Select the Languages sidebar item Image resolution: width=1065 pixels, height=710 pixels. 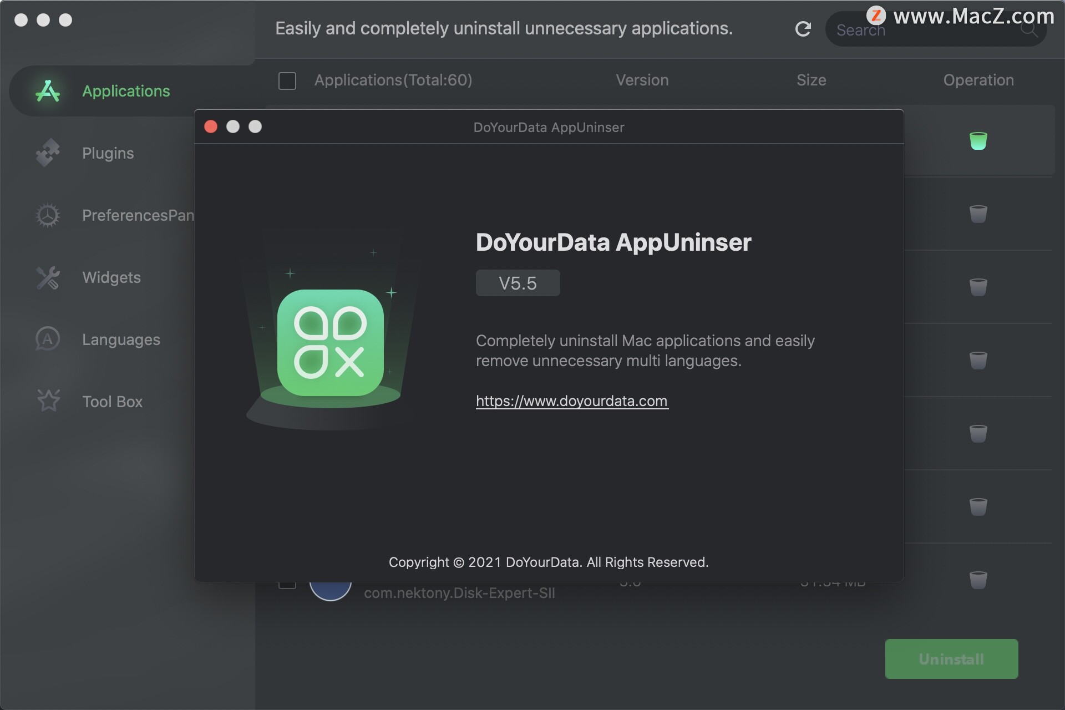pos(121,339)
